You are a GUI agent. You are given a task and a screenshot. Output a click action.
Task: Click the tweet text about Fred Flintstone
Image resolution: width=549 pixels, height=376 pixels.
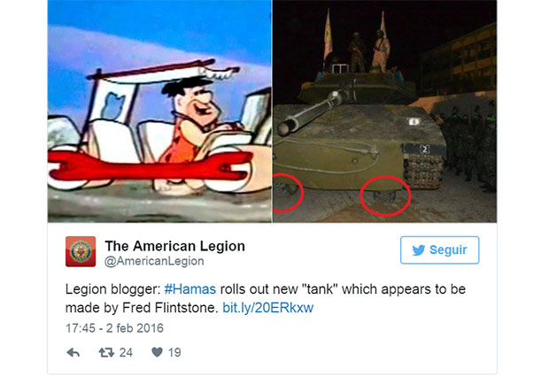point(266,298)
